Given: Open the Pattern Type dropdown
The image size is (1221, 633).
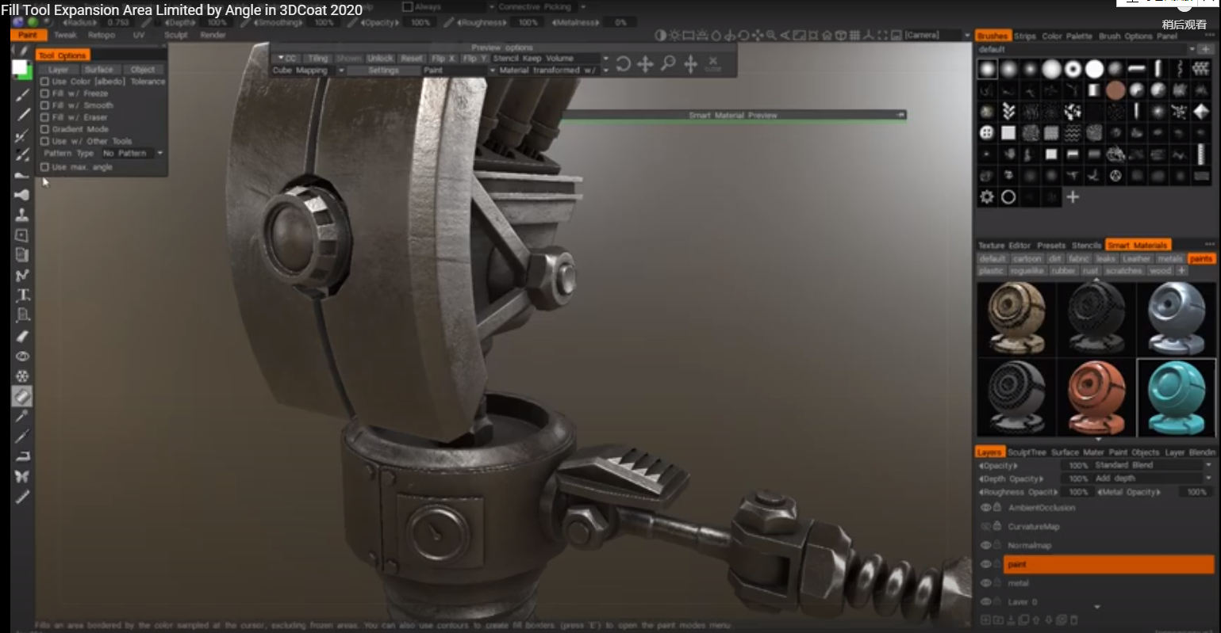Looking at the screenshot, I should pyautogui.click(x=132, y=153).
